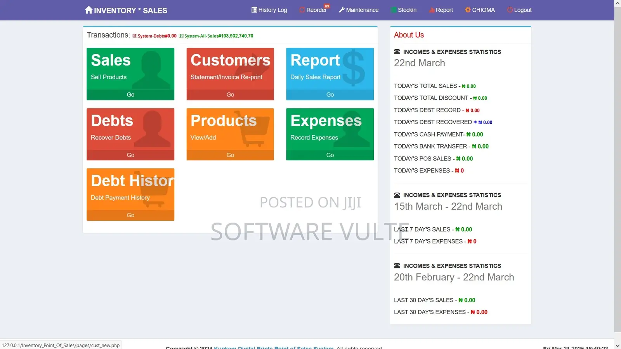Screen dimensions: 621x349
Task: Select LAST 30 DAY'S SALES row
Action: point(435,300)
